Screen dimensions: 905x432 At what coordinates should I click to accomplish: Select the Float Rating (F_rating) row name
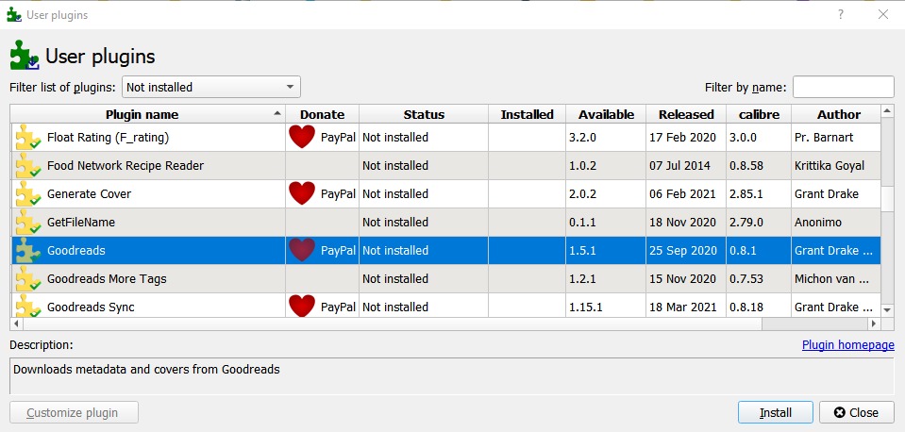(x=108, y=138)
